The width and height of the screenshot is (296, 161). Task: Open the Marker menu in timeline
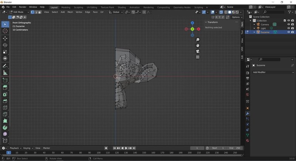[x=47, y=148]
